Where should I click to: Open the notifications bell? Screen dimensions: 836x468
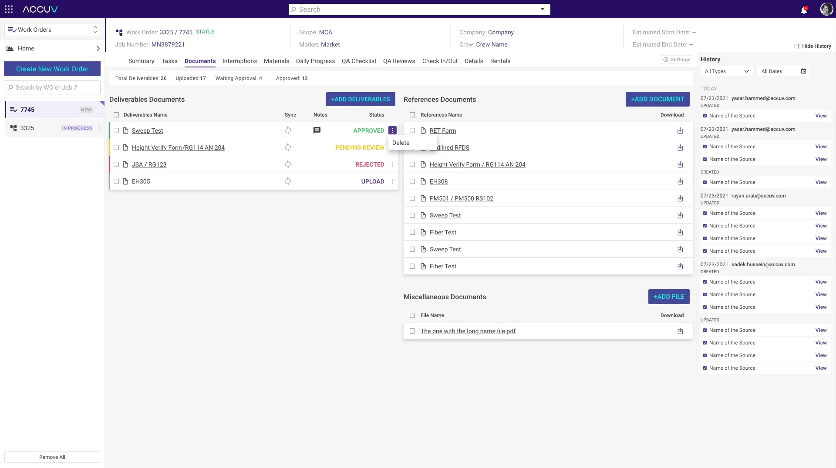pos(804,10)
